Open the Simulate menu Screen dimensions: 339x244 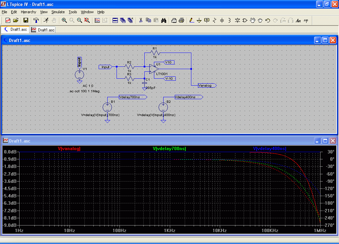click(58, 12)
